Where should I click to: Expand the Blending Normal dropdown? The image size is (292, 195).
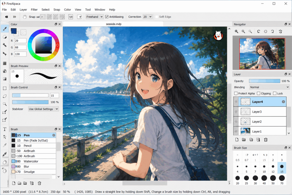(x=269, y=87)
